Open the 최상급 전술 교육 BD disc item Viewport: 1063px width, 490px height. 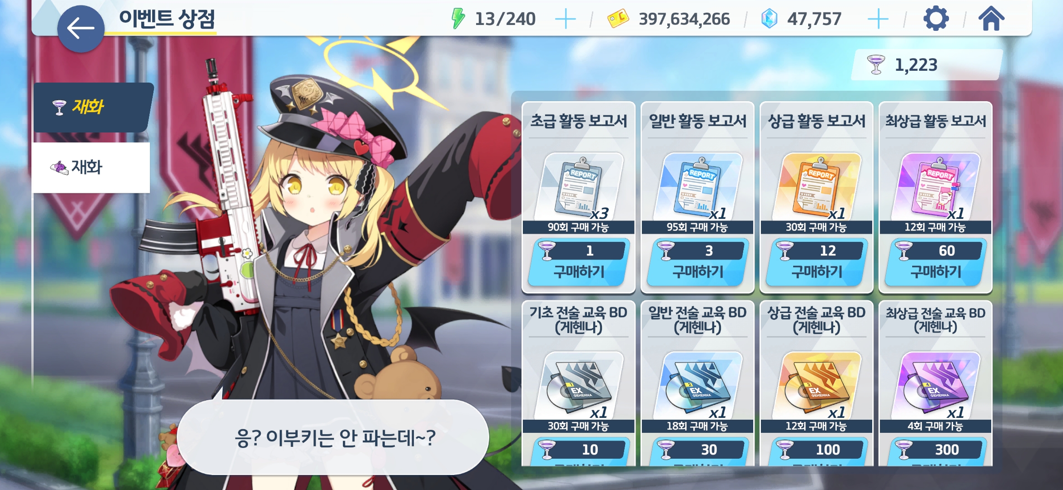click(x=936, y=386)
